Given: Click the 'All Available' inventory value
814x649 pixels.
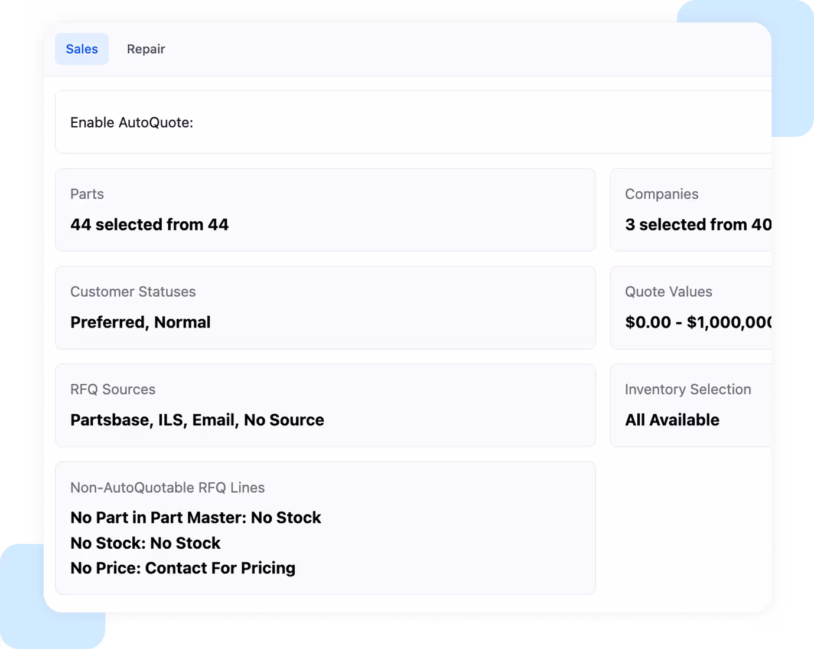Looking at the screenshot, I should tap(672, 420).
